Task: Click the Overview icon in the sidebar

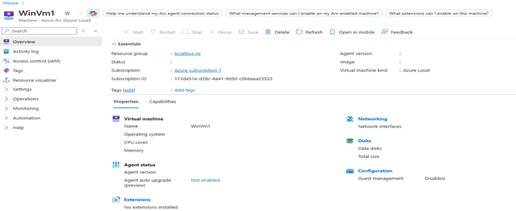Action: 6,42
